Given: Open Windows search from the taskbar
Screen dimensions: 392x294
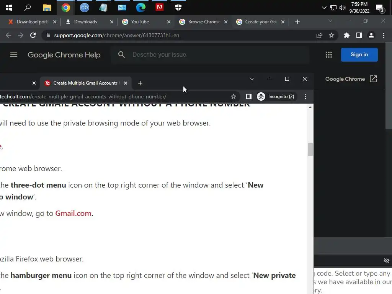Looking at the screenshot, I should (28, 8).
